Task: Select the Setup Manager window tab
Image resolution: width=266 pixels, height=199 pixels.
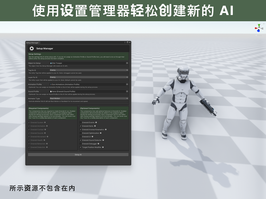Action: 32,43
